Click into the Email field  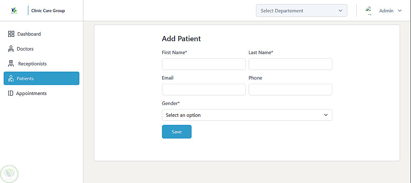coord(203,90)
